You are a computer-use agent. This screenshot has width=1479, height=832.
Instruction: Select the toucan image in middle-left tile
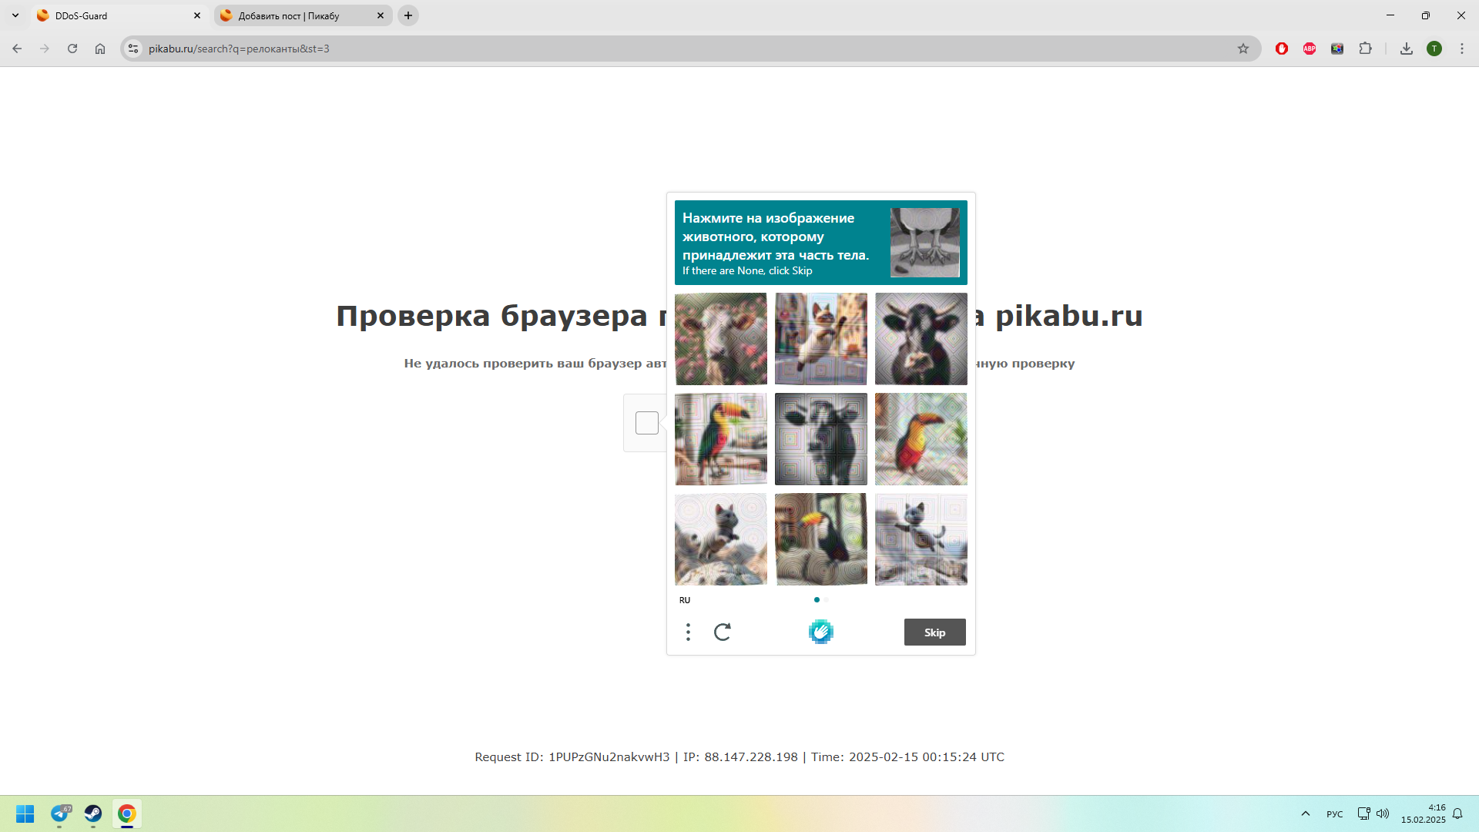721,439
